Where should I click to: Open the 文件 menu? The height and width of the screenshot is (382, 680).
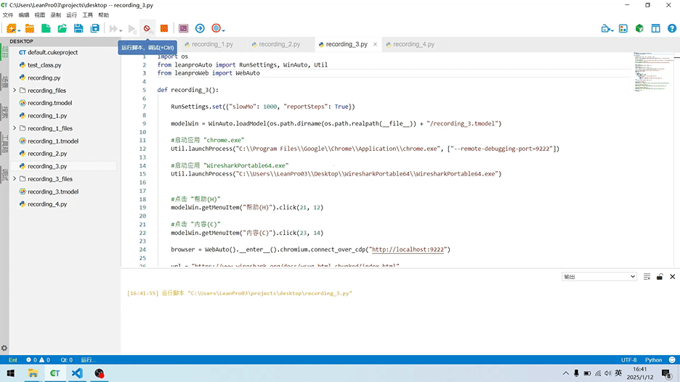(x=8, y=15)
